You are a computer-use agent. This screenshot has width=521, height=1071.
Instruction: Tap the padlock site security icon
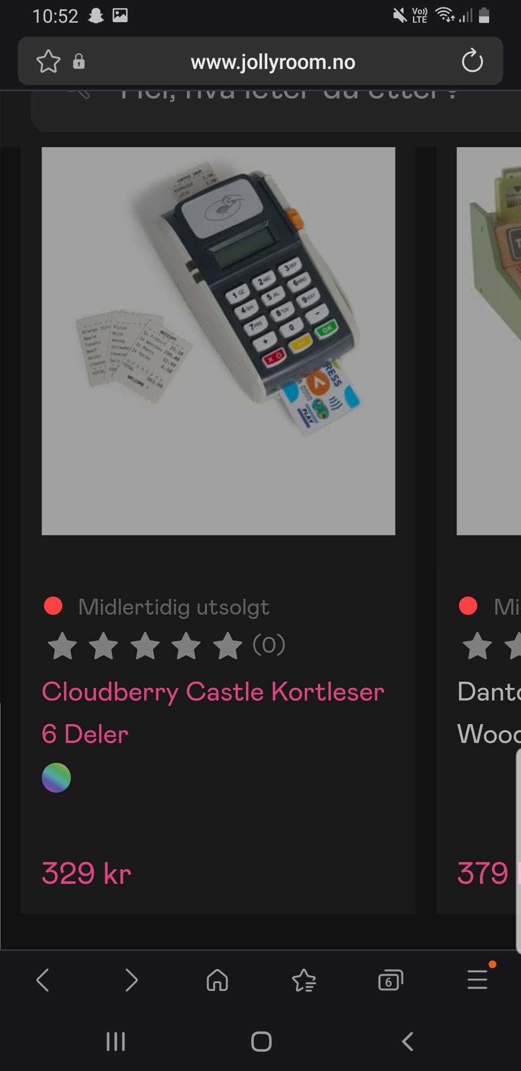79,61
